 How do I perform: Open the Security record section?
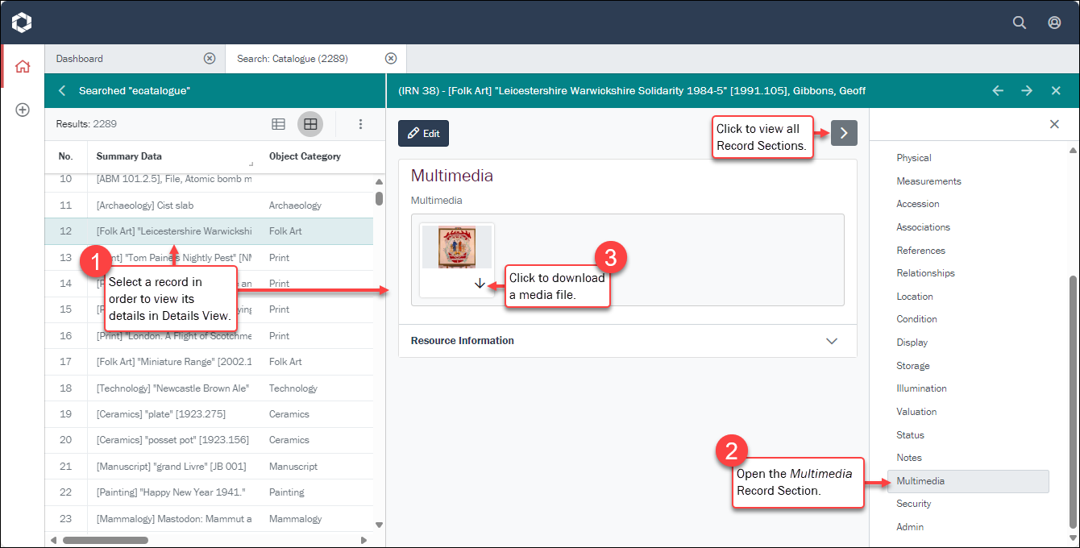pyautogui.click(x=913, y=504)
